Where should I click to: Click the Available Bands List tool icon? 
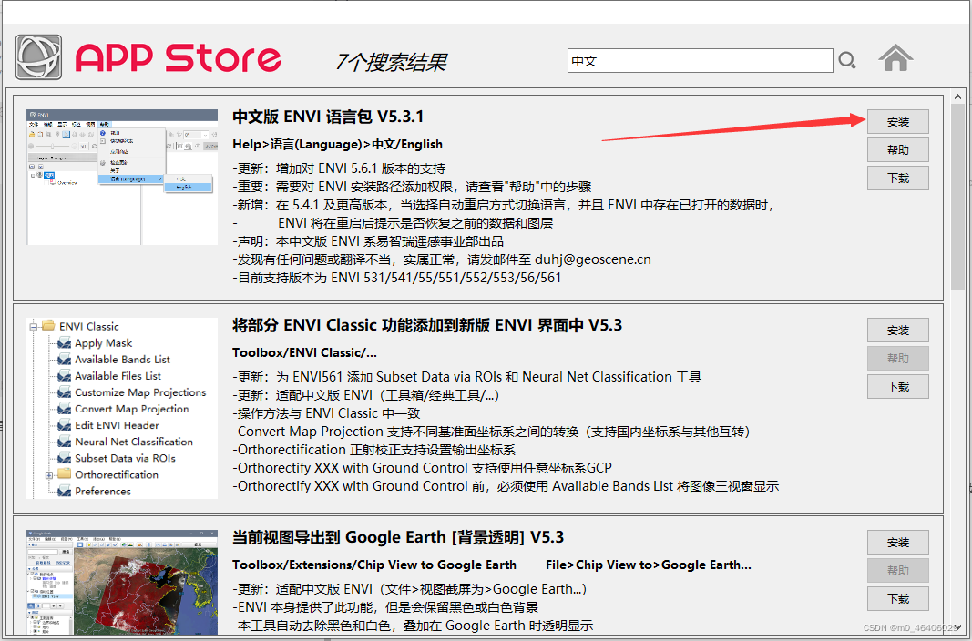coord(64,360)
